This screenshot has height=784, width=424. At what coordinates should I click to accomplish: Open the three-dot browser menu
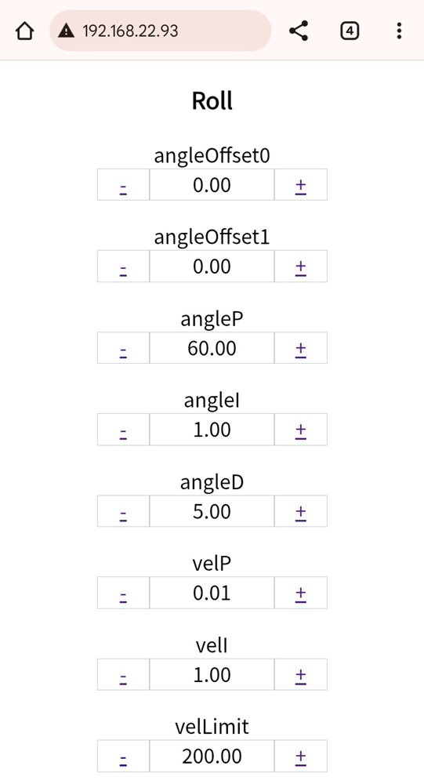(398, 31)
